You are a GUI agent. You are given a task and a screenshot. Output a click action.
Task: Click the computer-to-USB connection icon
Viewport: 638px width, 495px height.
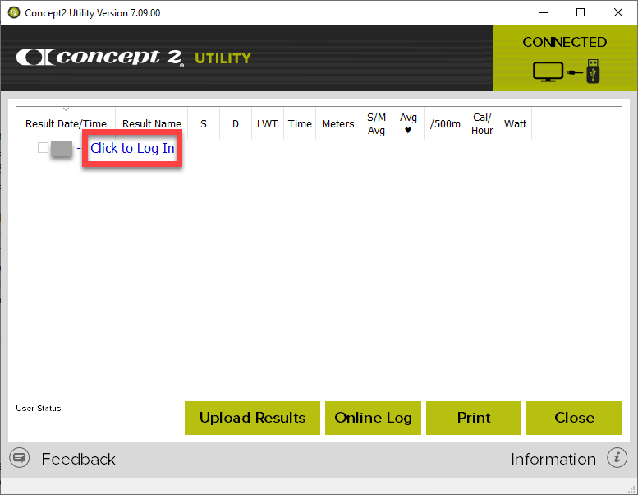coord(566,71)
